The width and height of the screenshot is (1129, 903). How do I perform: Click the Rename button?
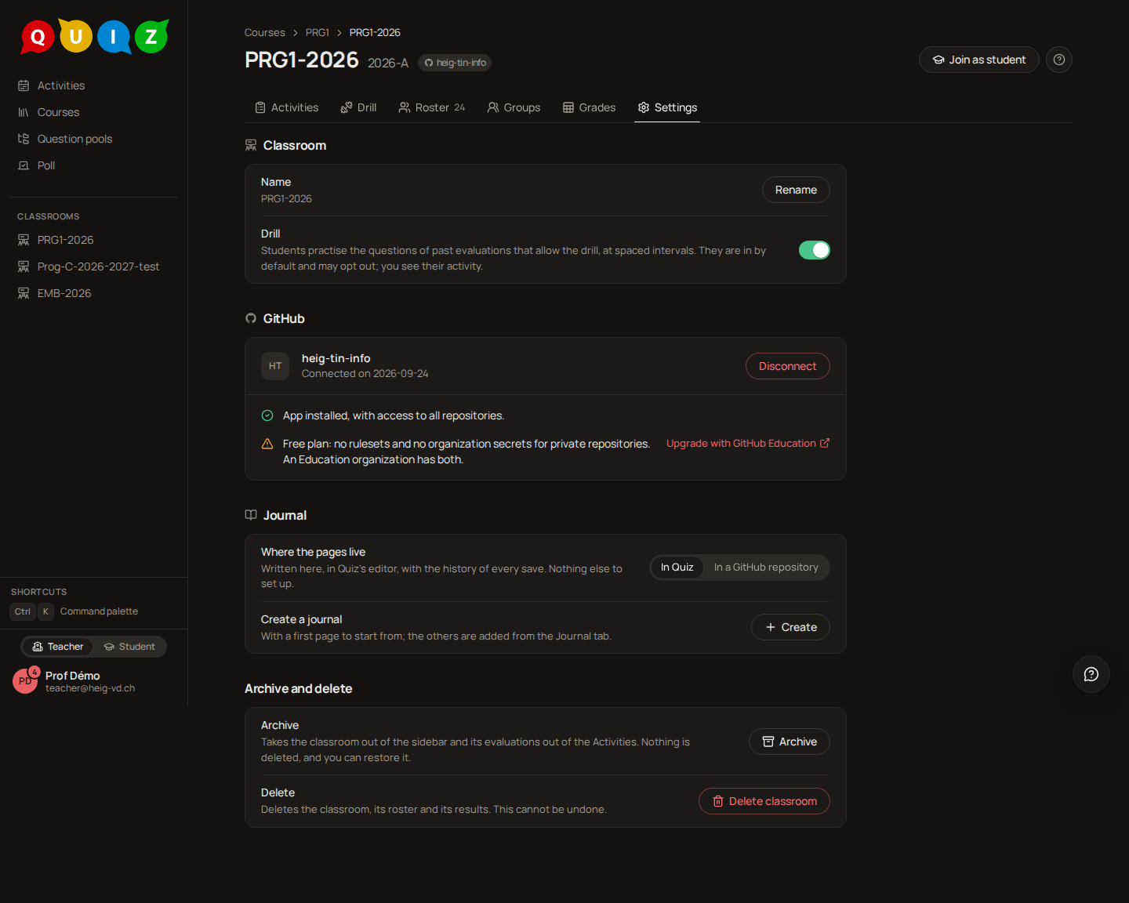pos(796,190)
